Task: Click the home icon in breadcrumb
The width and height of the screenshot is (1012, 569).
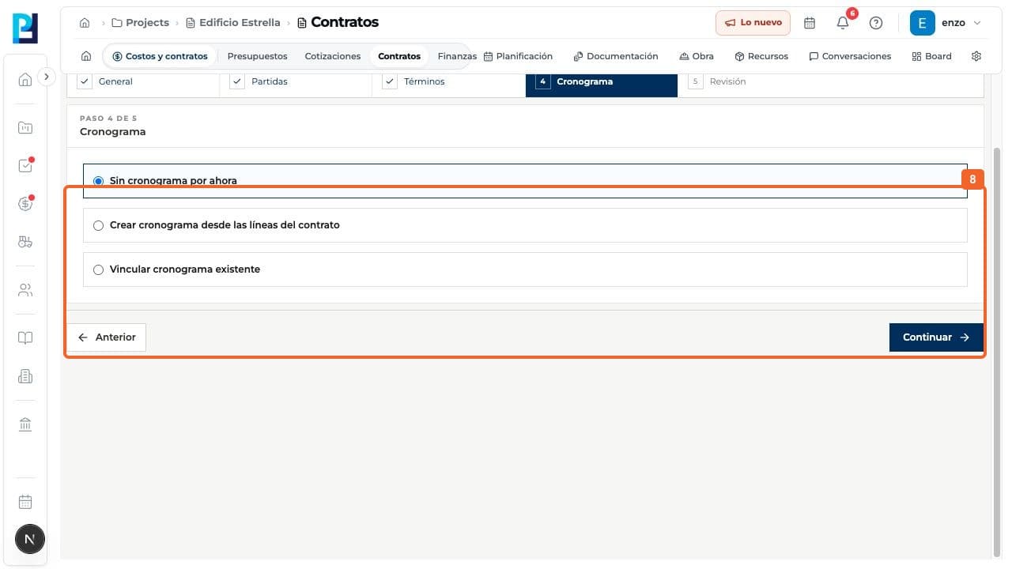Action: (x=85, y=23)
